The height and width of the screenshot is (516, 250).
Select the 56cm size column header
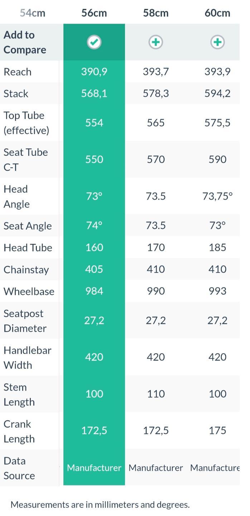coord(94,13)
